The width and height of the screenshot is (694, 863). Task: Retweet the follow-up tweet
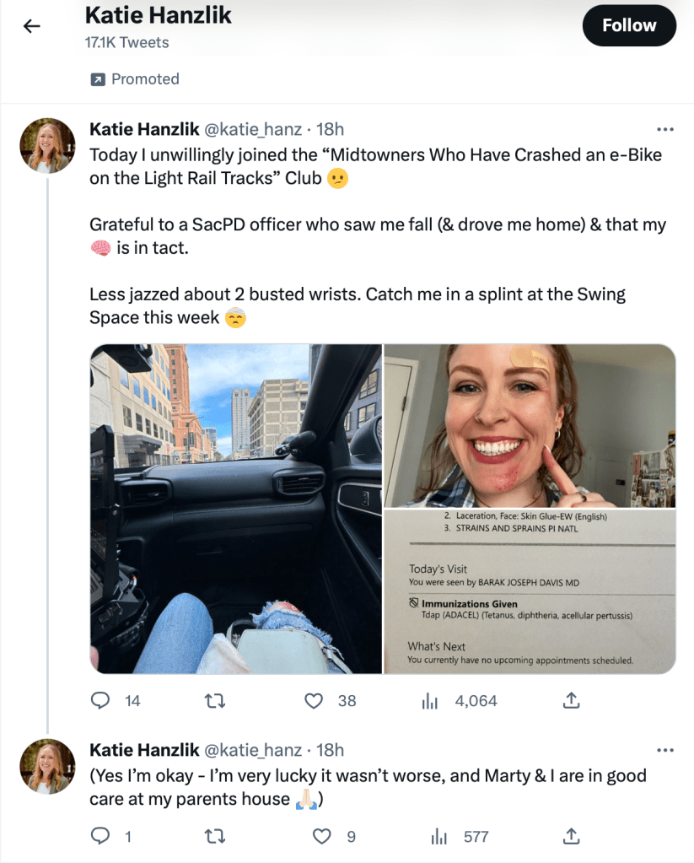coord(214,836)
